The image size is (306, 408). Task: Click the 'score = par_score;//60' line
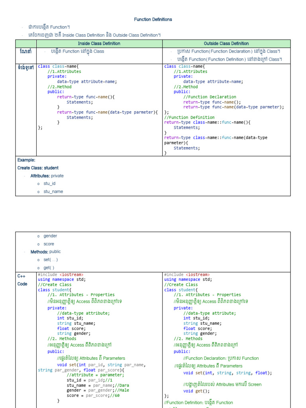[93, 396]
